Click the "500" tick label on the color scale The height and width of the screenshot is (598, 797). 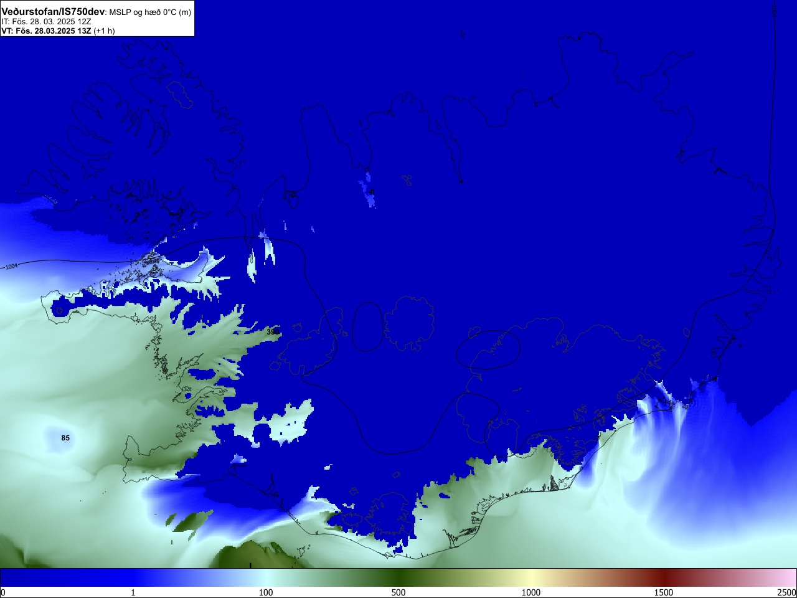coord(398,592)
